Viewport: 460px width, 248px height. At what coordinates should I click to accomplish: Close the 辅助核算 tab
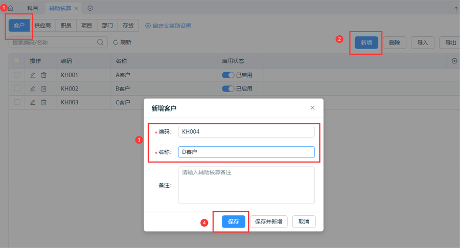click(x=76, y=8)
